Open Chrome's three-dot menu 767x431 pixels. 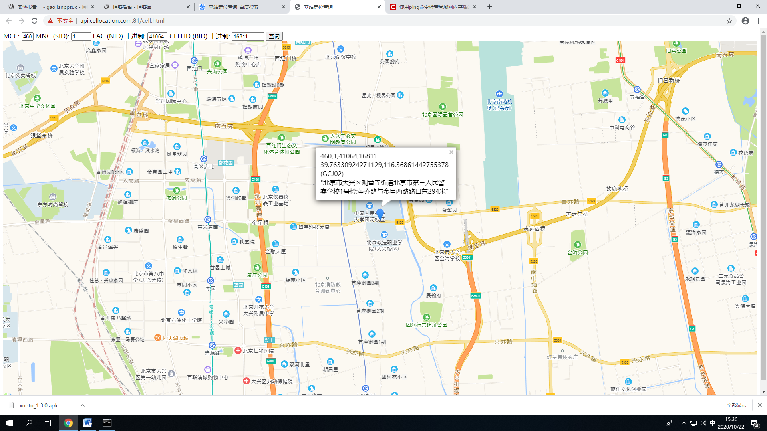tap(758, 21)
